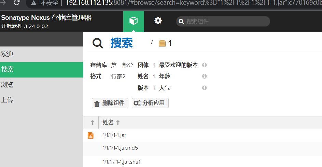Click the insecure warning triangle icon
Viewport: 322px width, 167px height.
(34, 3)
